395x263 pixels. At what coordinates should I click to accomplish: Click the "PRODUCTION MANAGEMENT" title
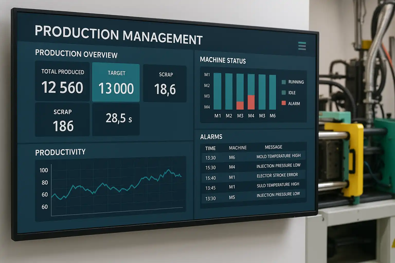(x=119, y=35)
